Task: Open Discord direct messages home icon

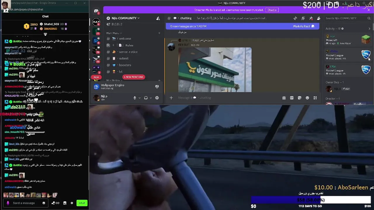Action: (96, 11)
